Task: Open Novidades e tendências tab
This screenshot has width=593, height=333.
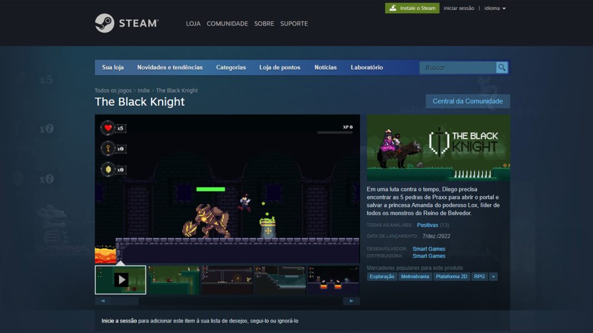Action: pyautogui.click(x=170, y=67)
